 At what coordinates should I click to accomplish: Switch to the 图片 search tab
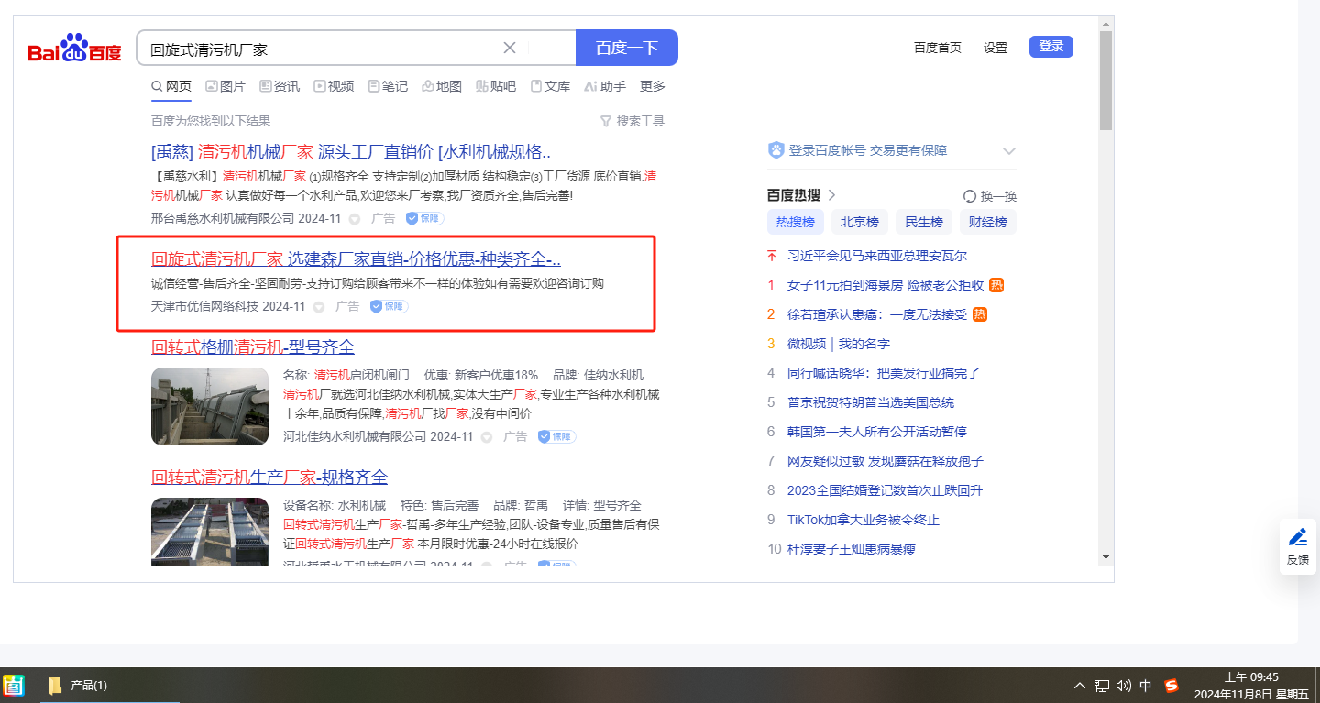[x=225, y=86]
